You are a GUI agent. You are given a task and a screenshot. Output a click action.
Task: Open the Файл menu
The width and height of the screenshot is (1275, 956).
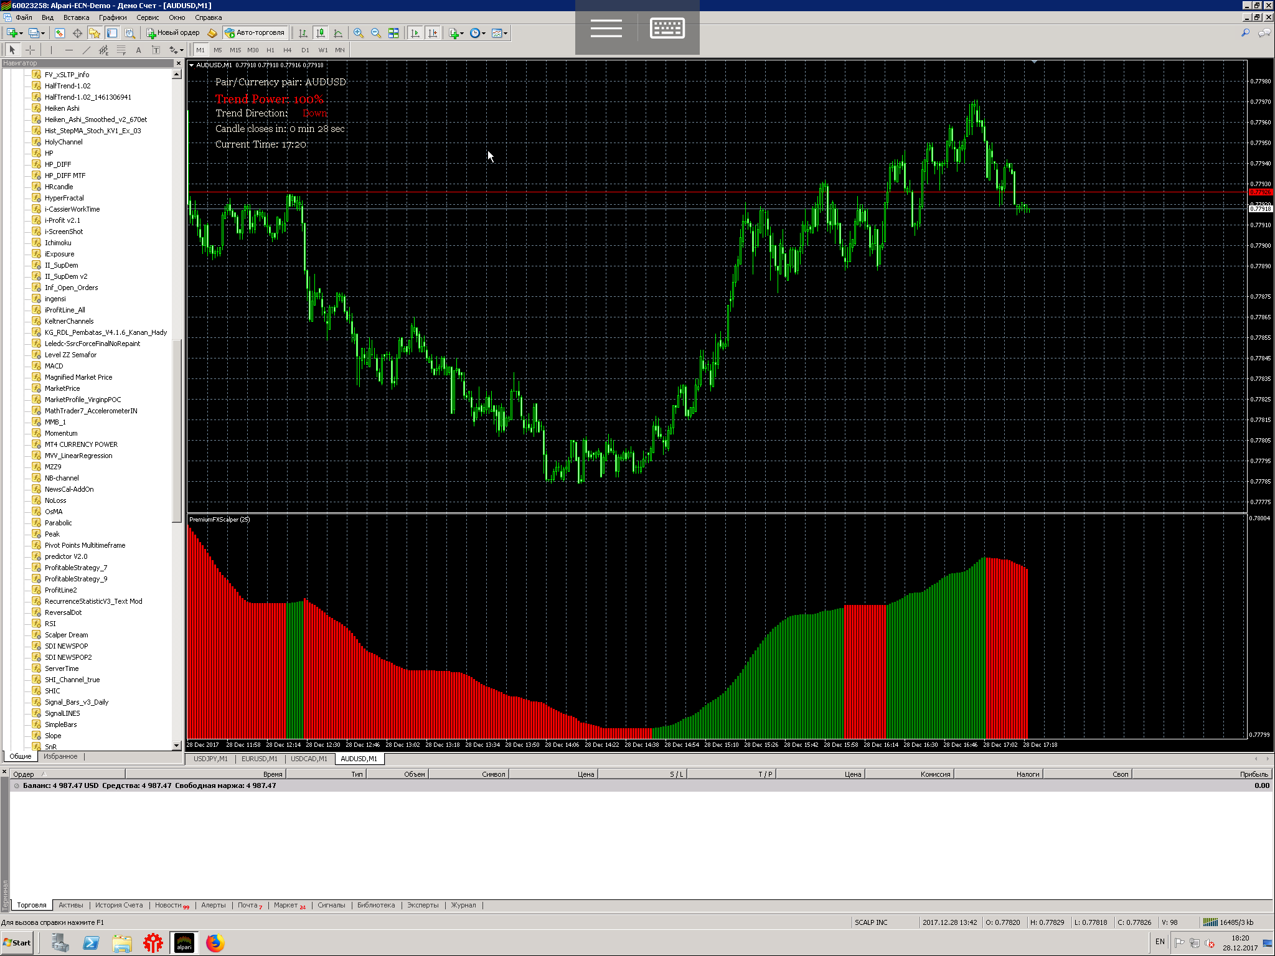pyautogui.click(x=24, y=17)
